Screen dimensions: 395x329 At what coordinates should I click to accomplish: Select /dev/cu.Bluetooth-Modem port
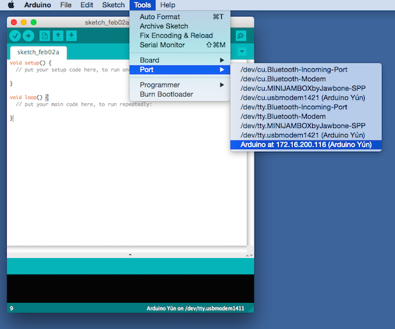(306, 79)
